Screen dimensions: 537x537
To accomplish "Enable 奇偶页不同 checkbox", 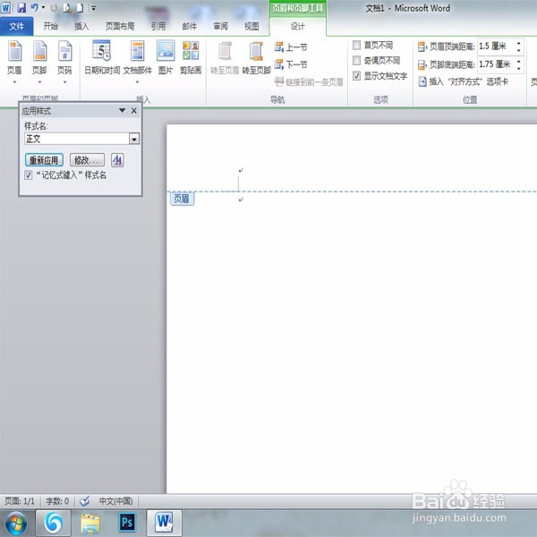I will pyautogui.click(x=356, y=60).
